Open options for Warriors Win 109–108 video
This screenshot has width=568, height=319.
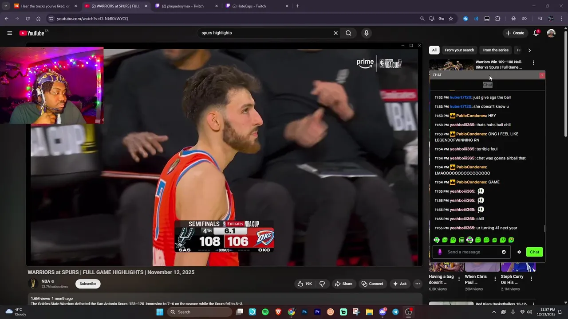click(x=533, y=63)
